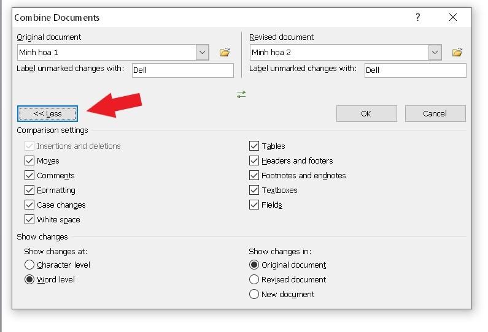Close the Combine Documents dialog

coord(453,18)
